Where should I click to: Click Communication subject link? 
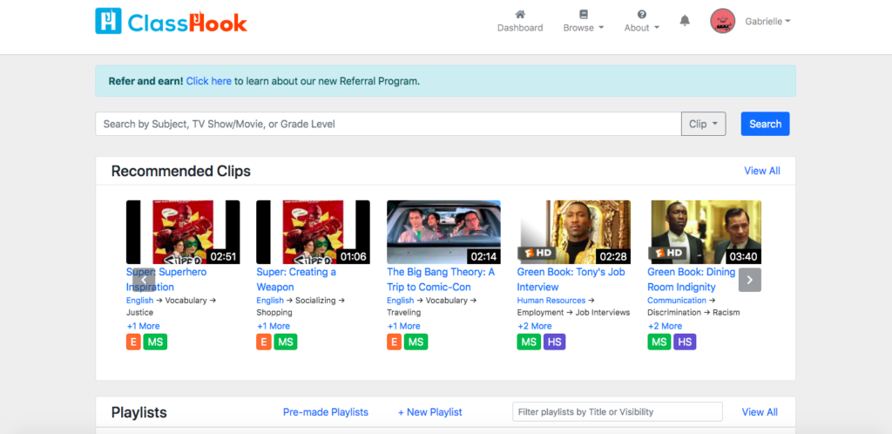pos(677,301)
